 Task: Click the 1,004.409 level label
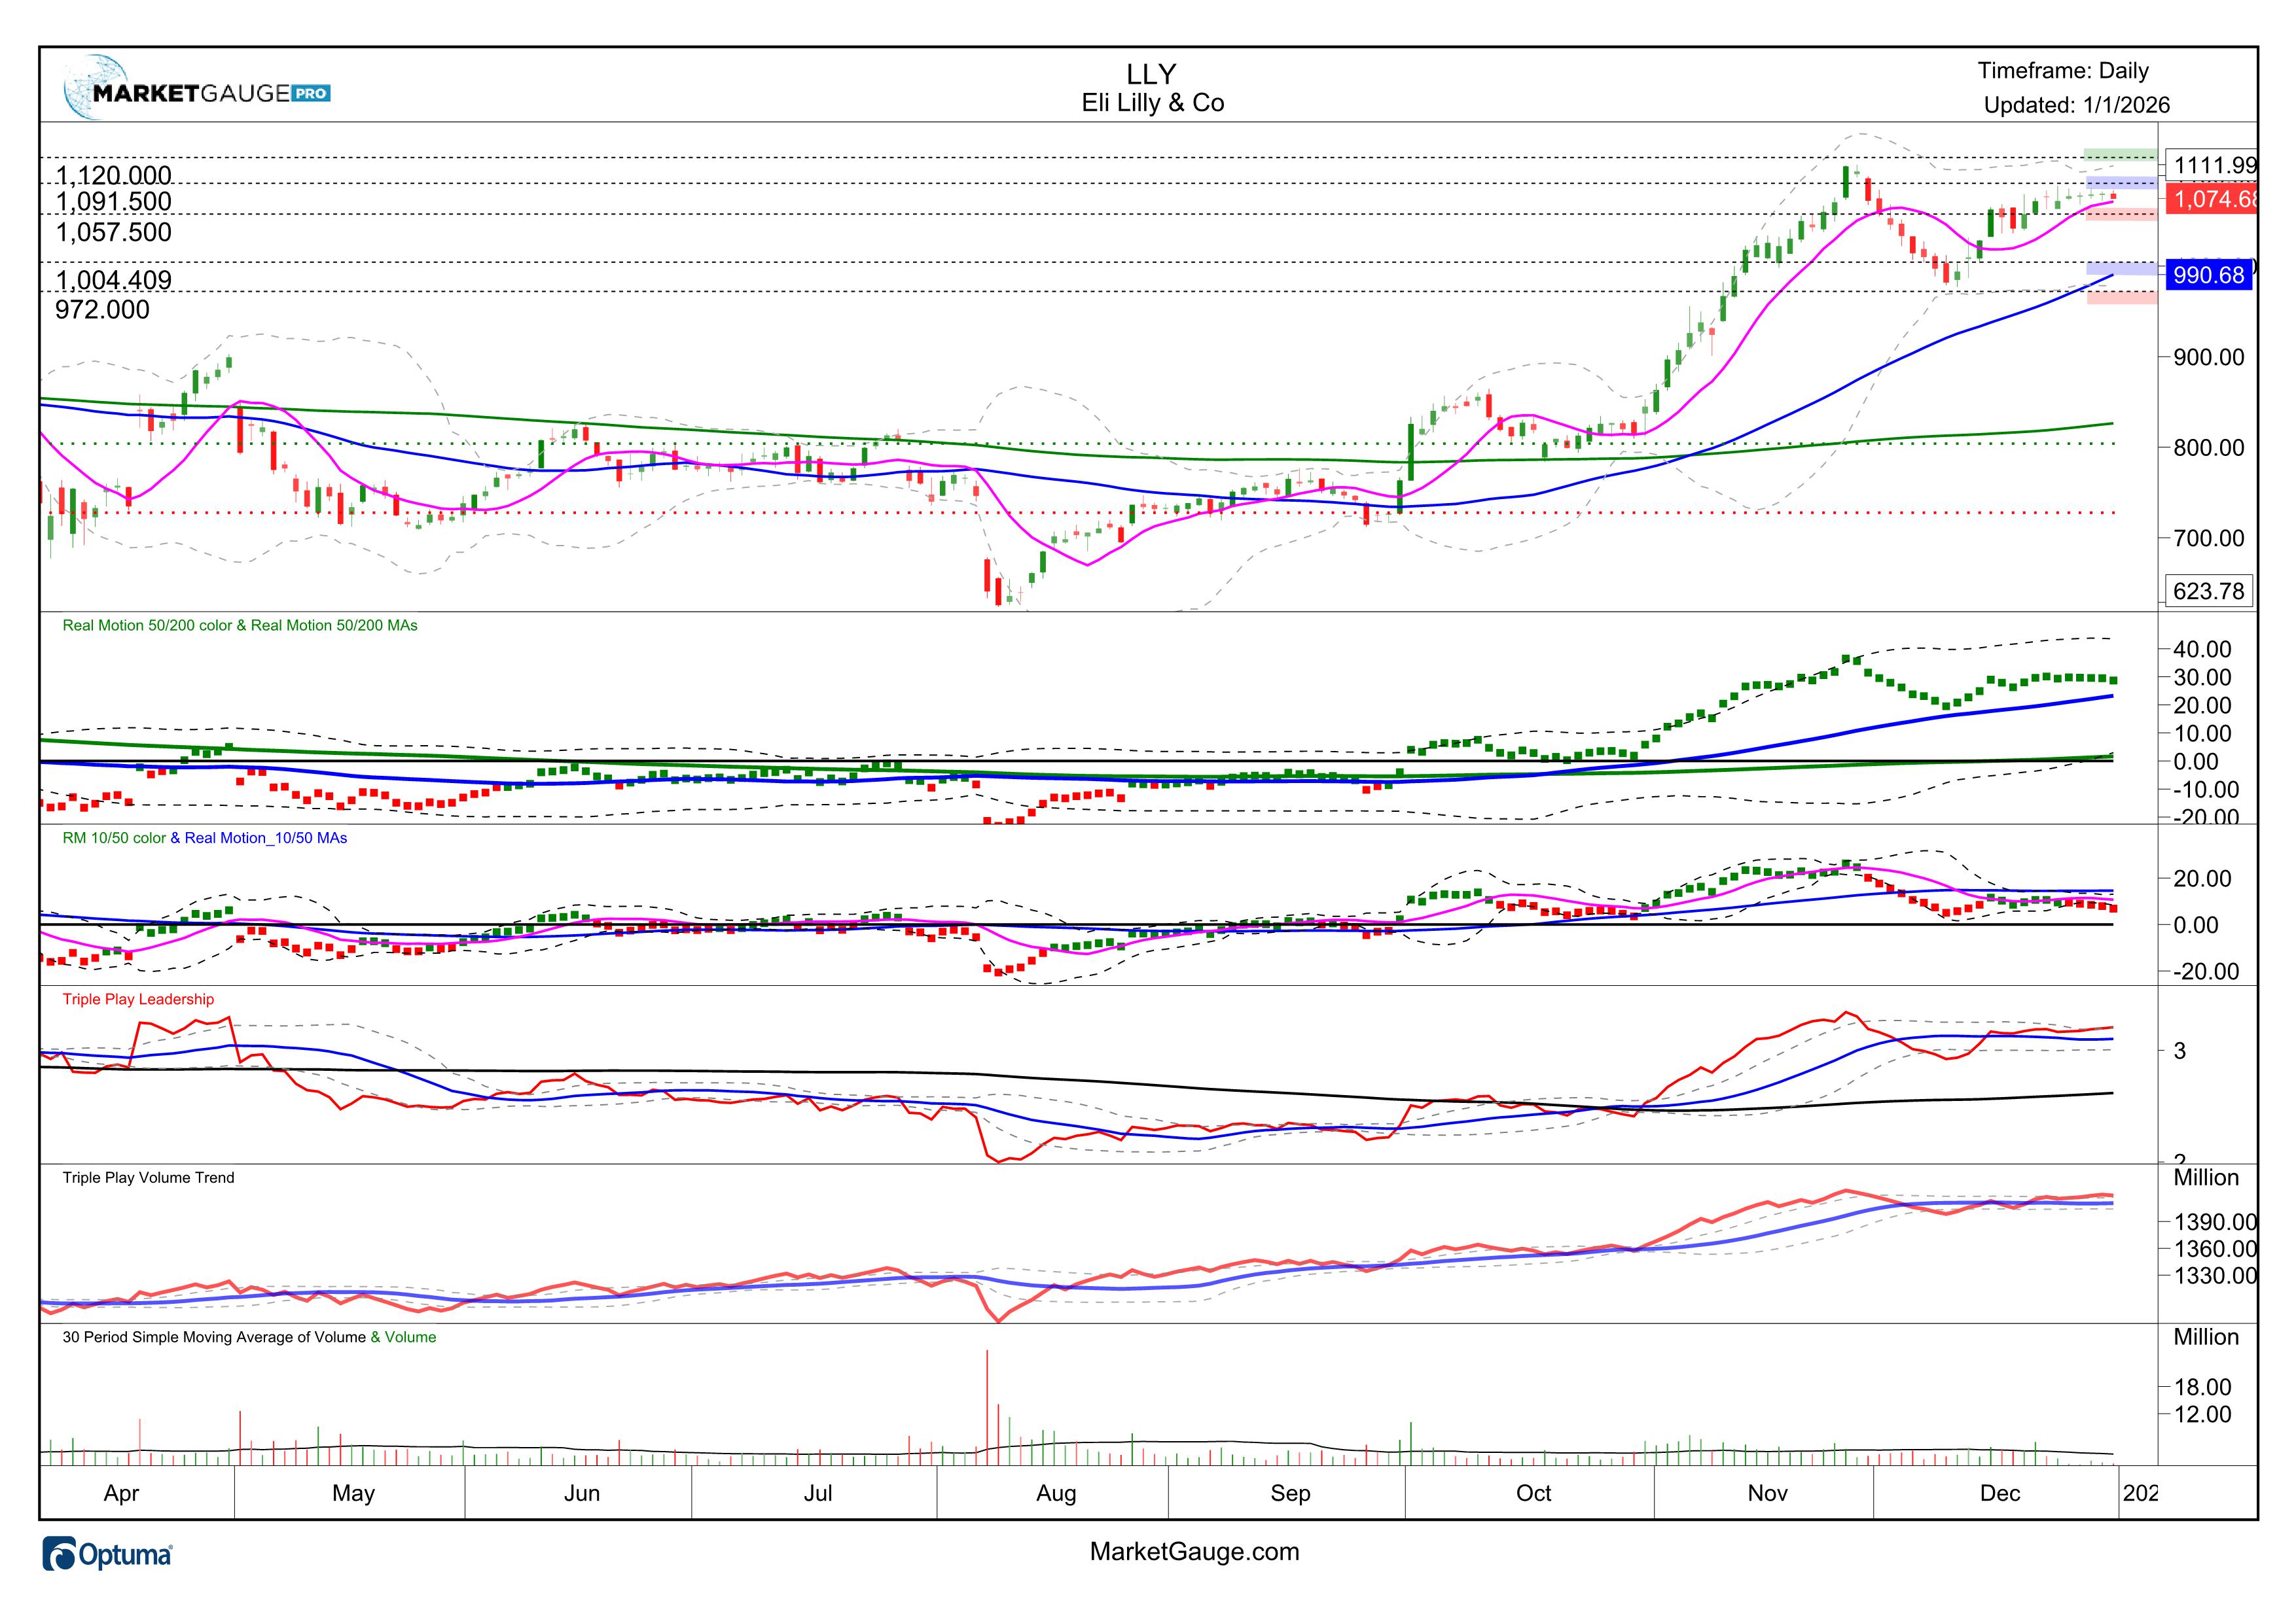pyautogui.click(x=113, y=280)
